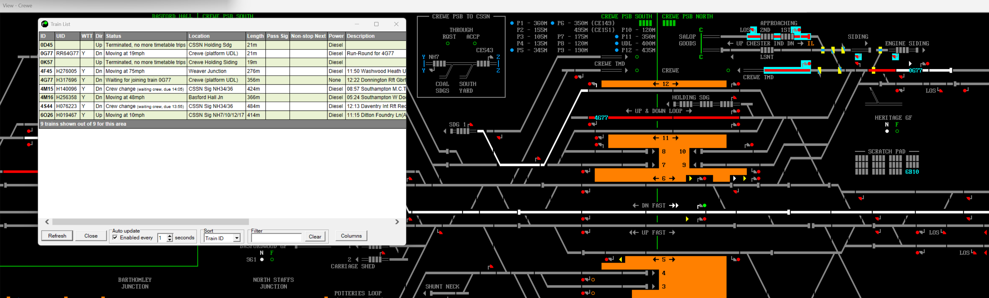Click the blue dot beside P6 - 350M
989x298 pixels.
(x=552, y=23)
